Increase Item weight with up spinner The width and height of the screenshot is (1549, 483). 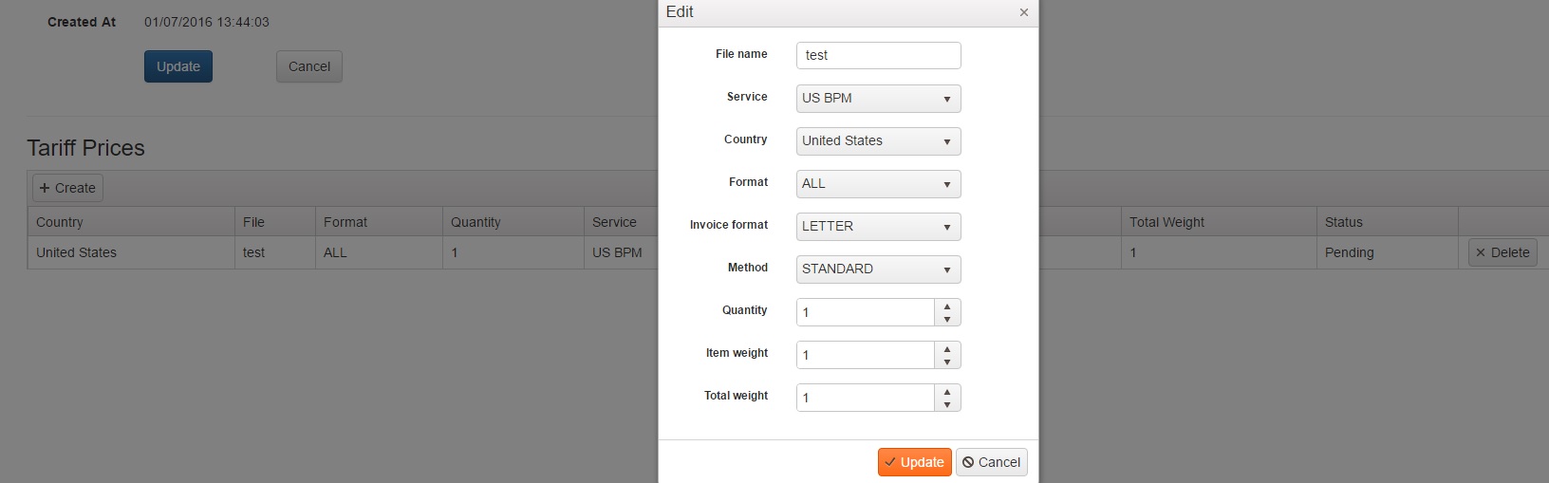[947, 348]
